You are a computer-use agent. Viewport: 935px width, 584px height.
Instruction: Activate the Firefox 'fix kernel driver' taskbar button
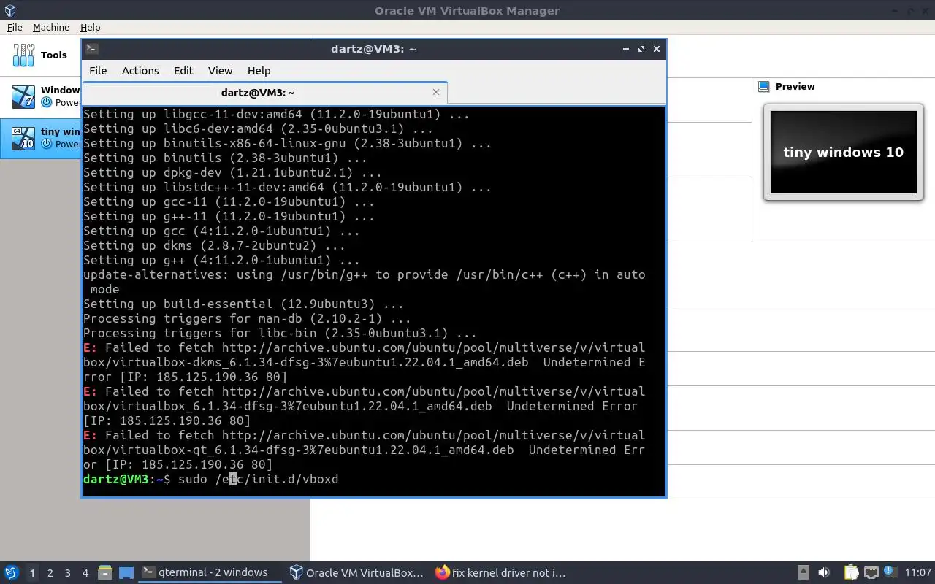pos(503,573)
